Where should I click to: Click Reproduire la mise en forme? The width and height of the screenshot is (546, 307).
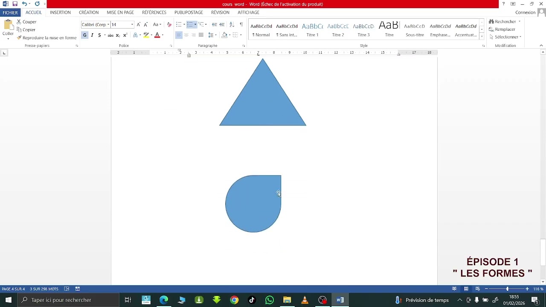coord(46,38)
